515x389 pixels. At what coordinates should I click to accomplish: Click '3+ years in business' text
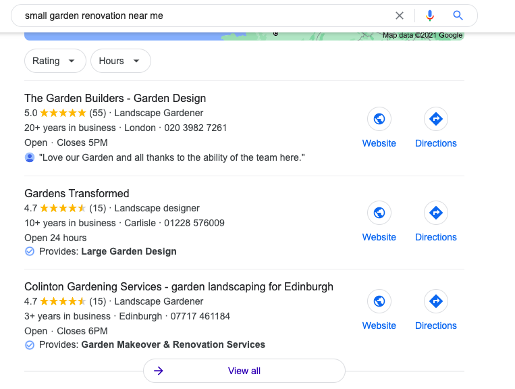67,316
